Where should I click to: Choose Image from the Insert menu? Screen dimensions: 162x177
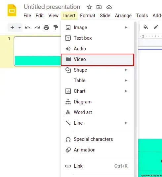pyautogui.click(x=98, y=28)
